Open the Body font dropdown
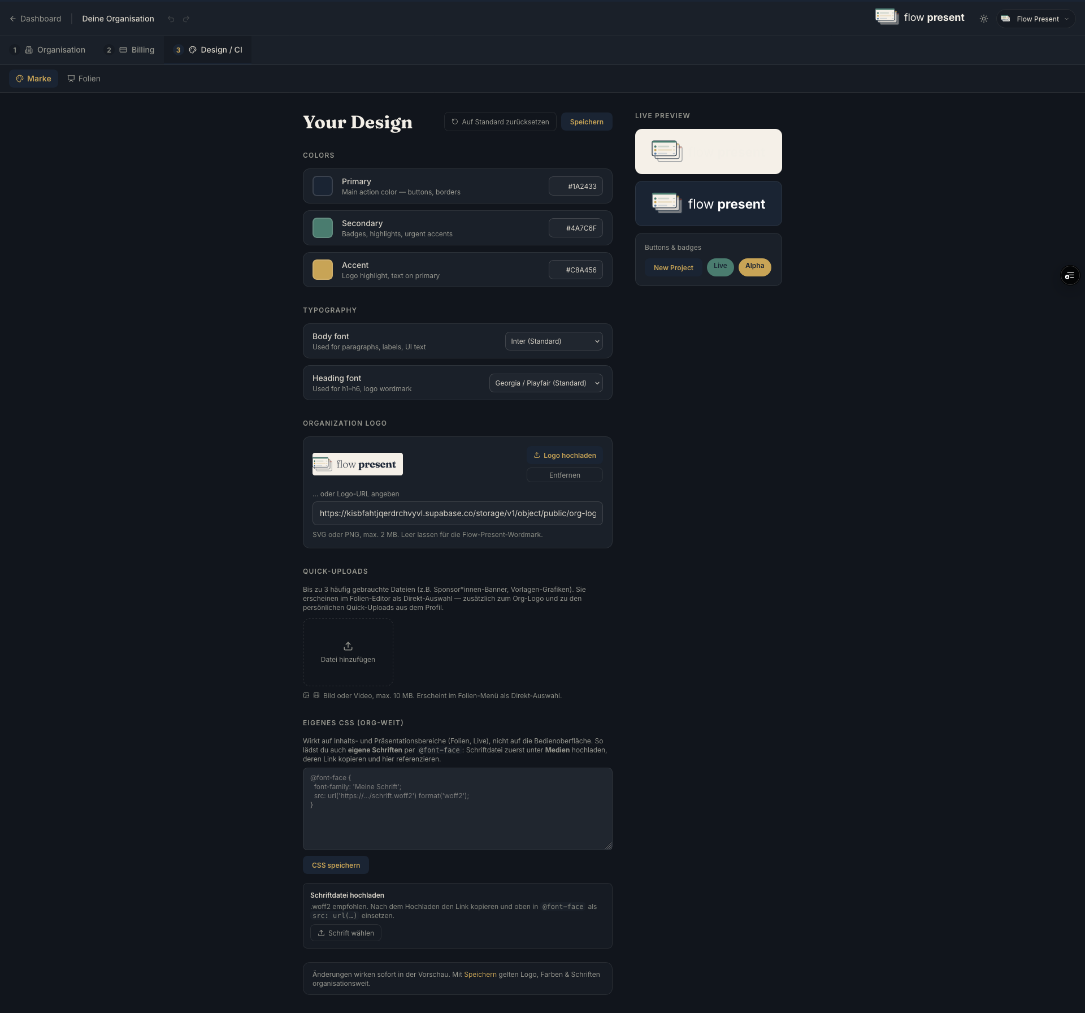 click(554, 341)
